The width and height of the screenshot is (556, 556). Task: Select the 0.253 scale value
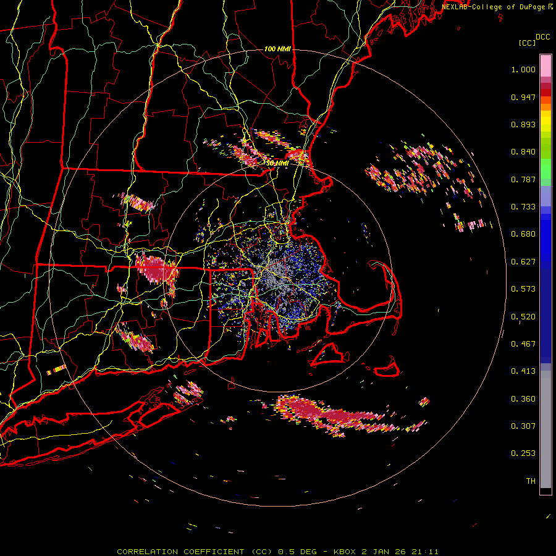(523, 453)
